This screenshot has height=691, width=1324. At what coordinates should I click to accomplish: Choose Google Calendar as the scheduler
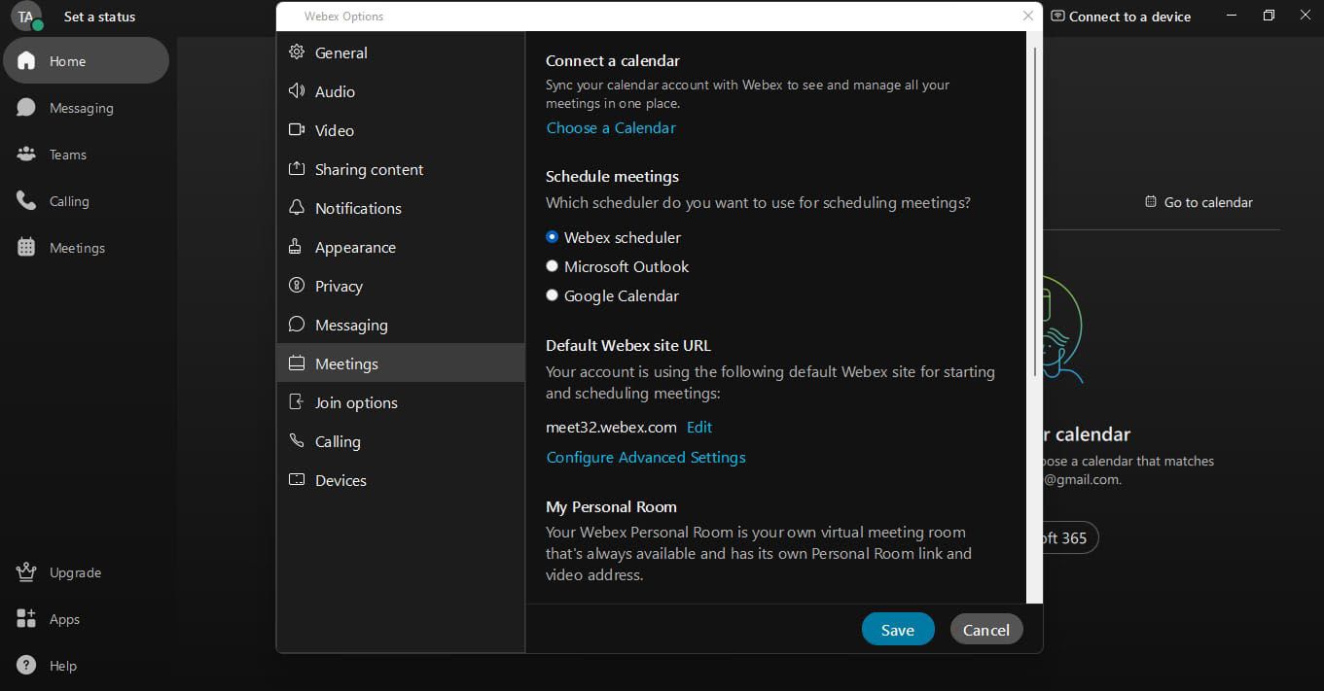coord(553,295)
